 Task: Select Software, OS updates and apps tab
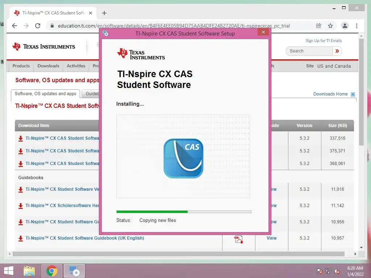(45, 94)
